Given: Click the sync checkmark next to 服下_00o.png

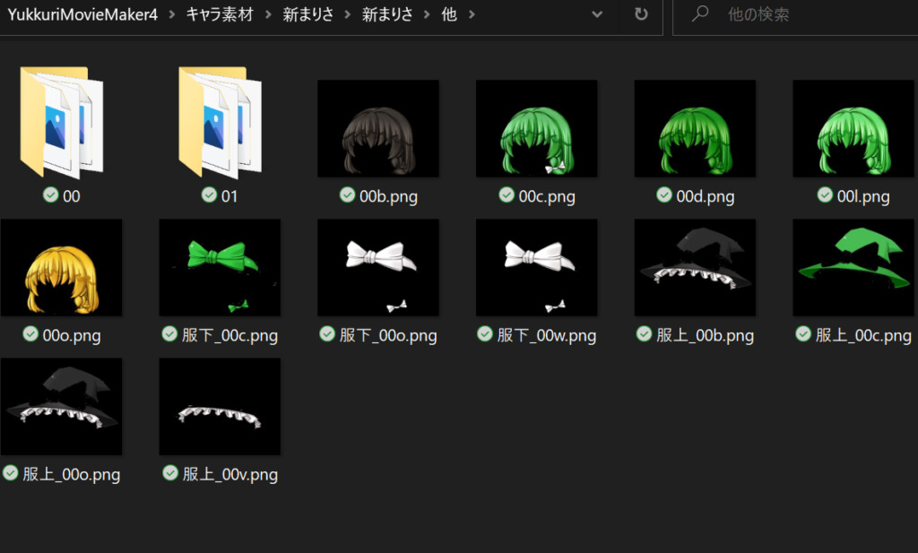Looking at the screenshot, I should [x=327, y=334].
